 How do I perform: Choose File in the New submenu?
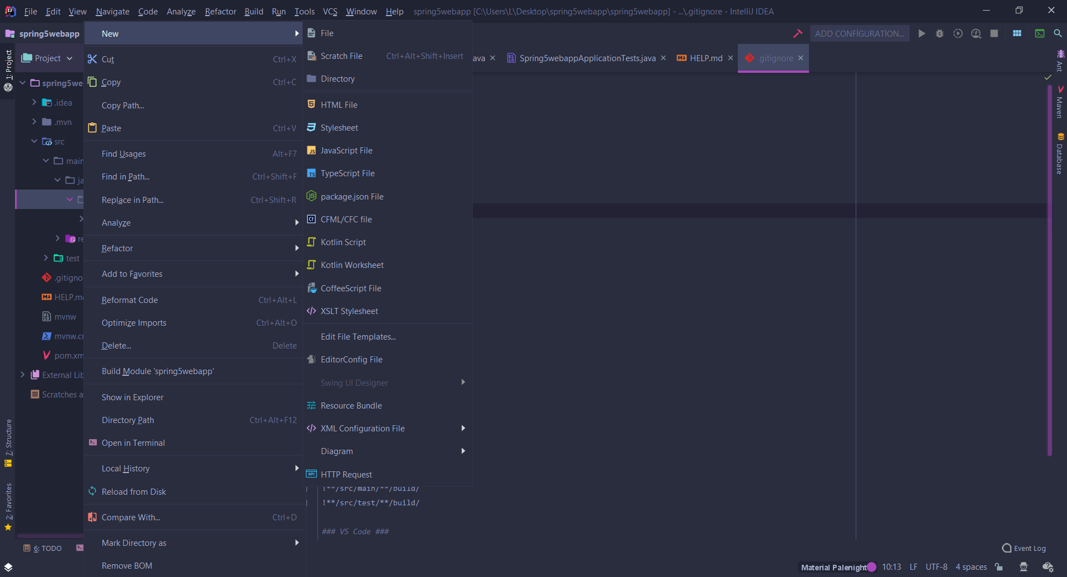point(388,33)
